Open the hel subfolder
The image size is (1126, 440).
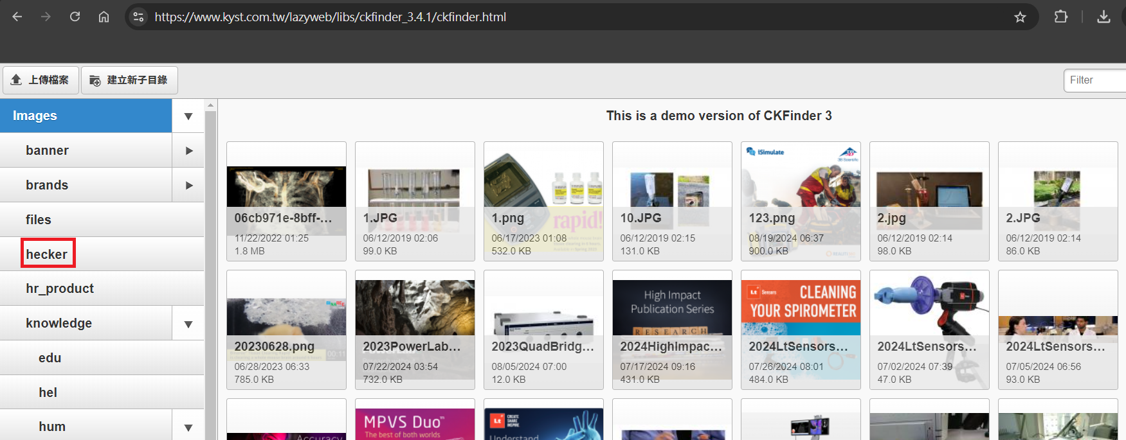pyautogui.click(x=102, y=392)
